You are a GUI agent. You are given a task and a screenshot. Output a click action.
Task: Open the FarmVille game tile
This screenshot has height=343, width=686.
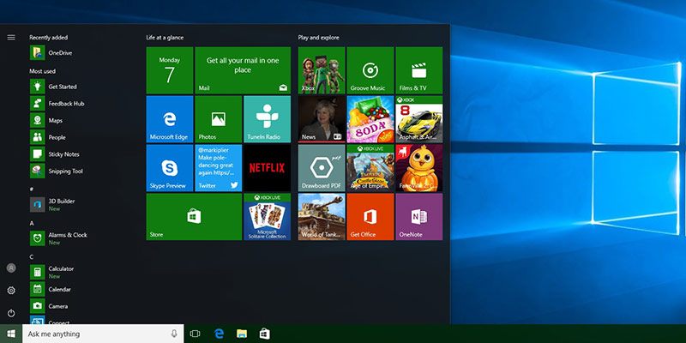coord(419,168)
